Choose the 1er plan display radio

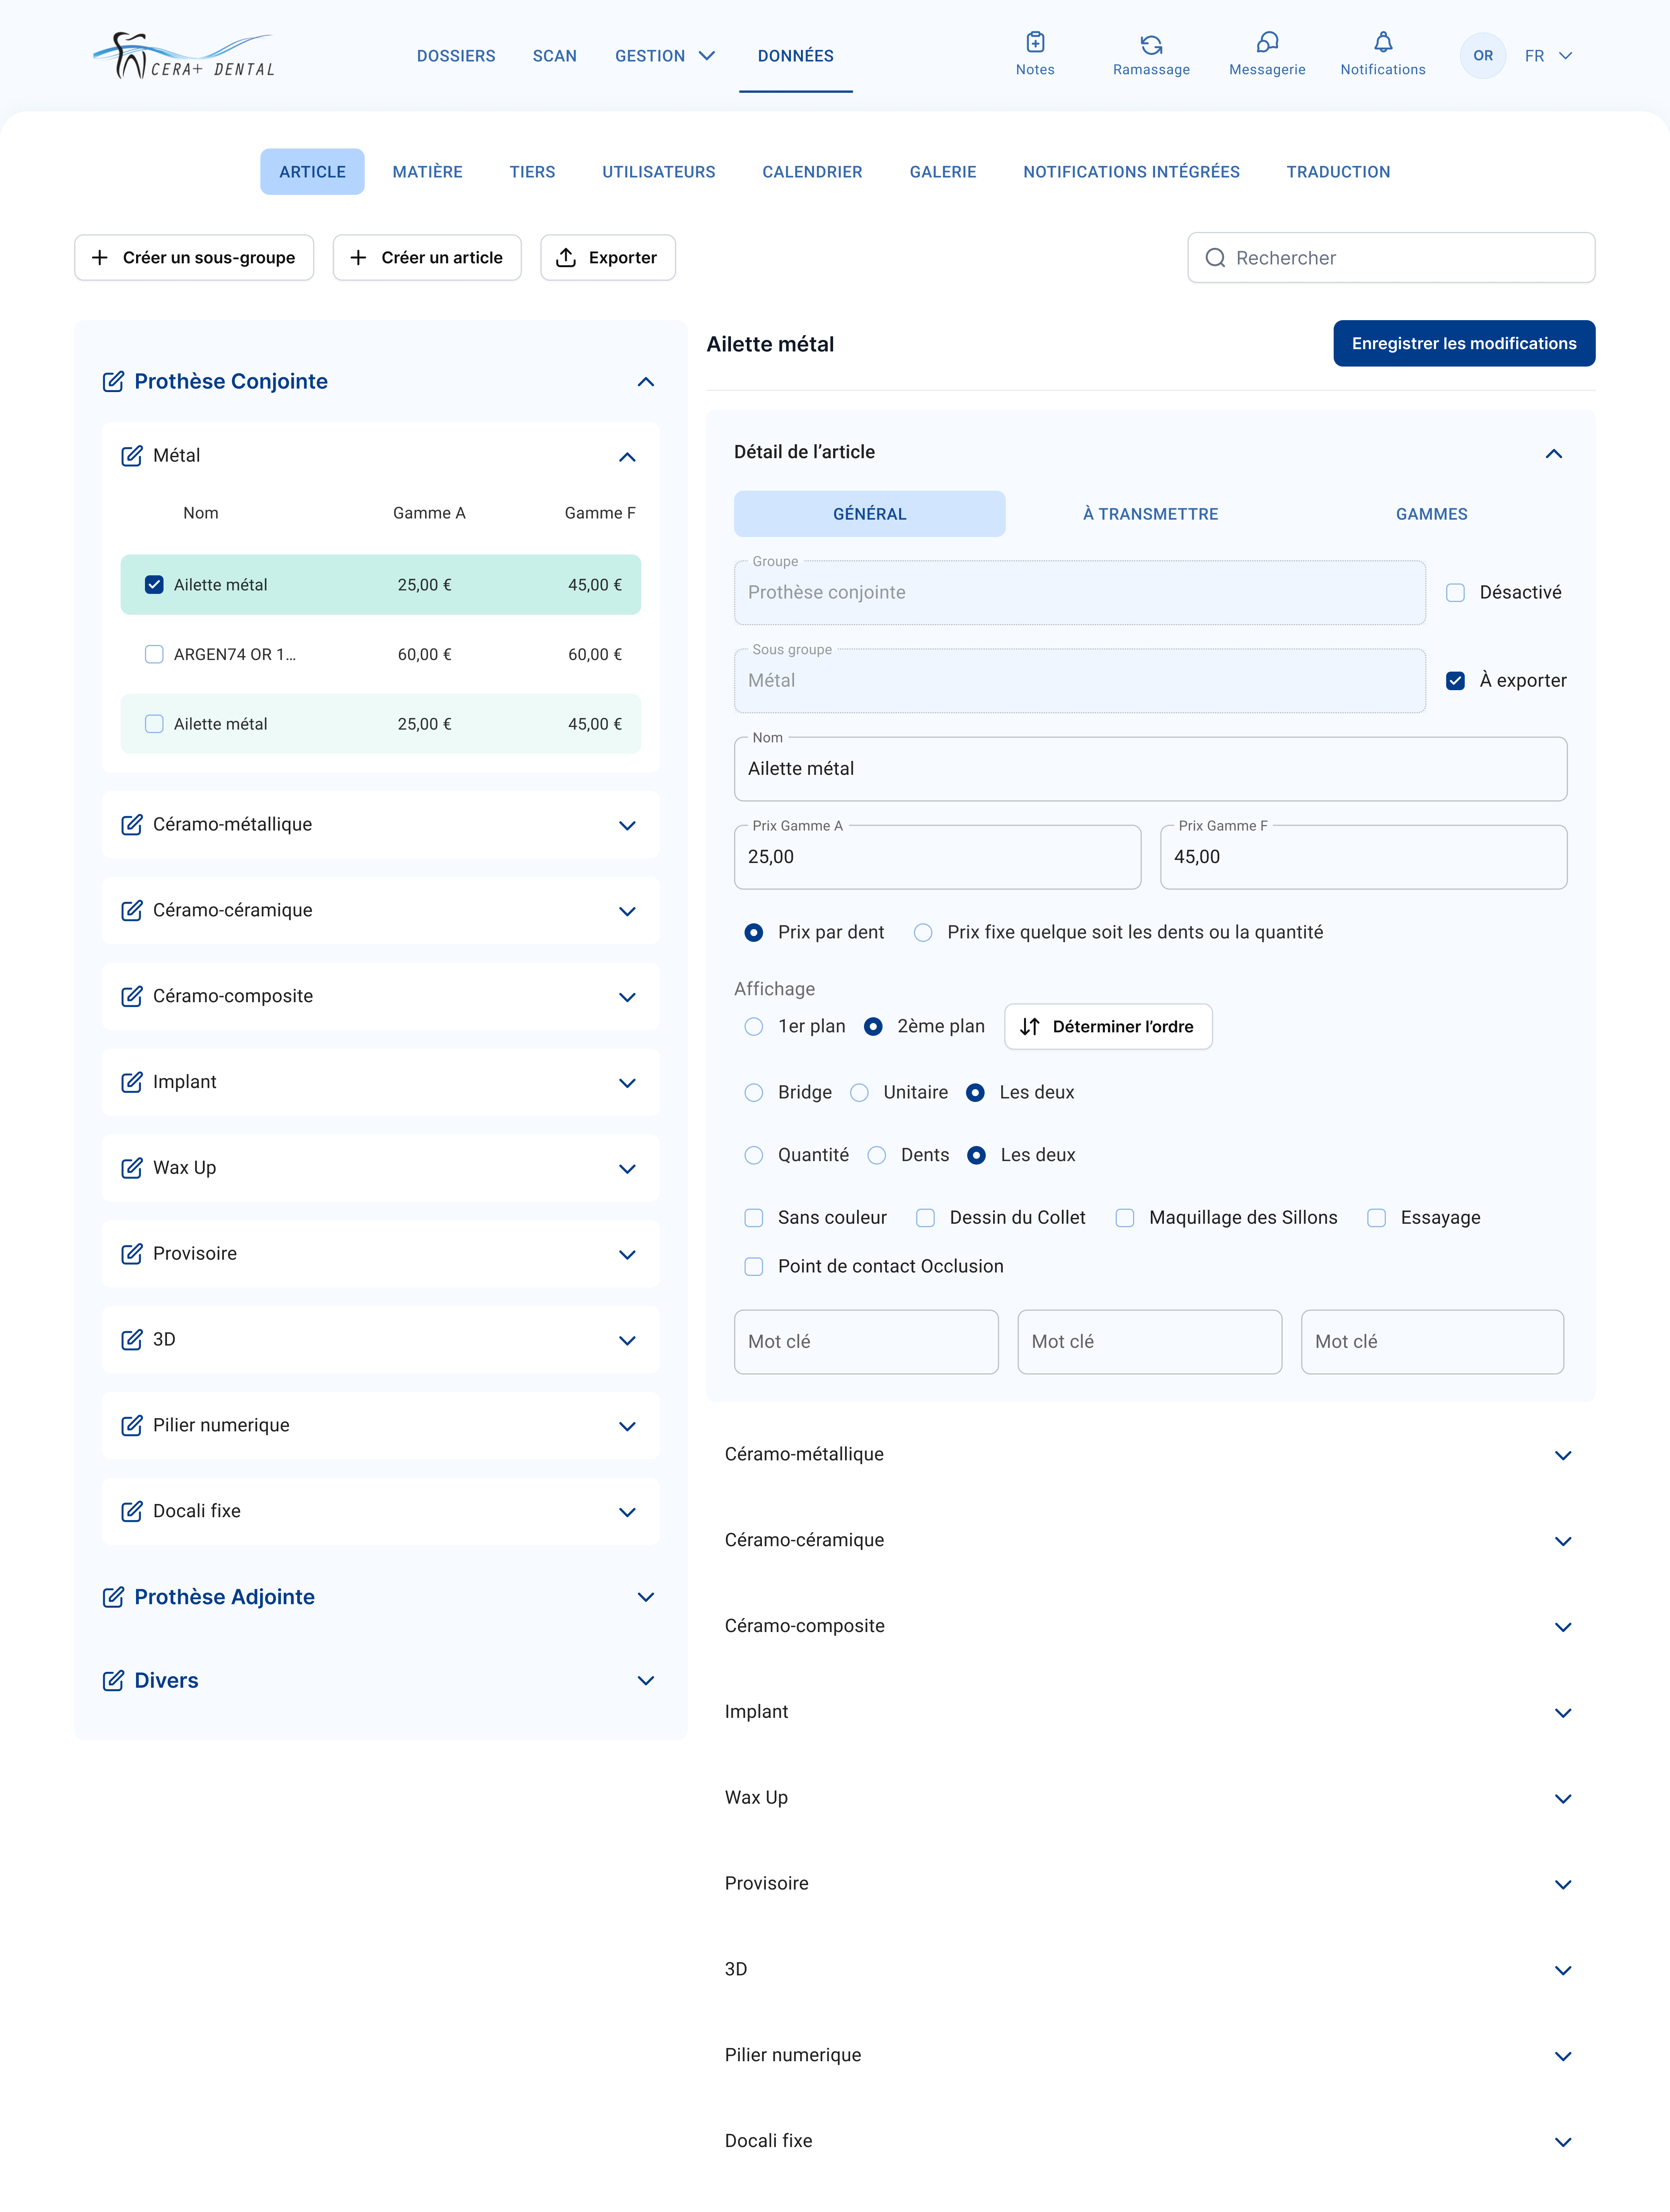(x=754, y=1027)
